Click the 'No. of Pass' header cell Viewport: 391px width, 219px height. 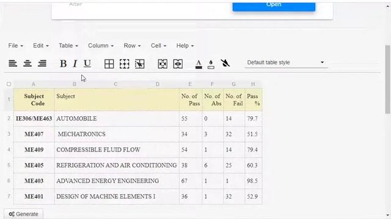coord(191,100)
